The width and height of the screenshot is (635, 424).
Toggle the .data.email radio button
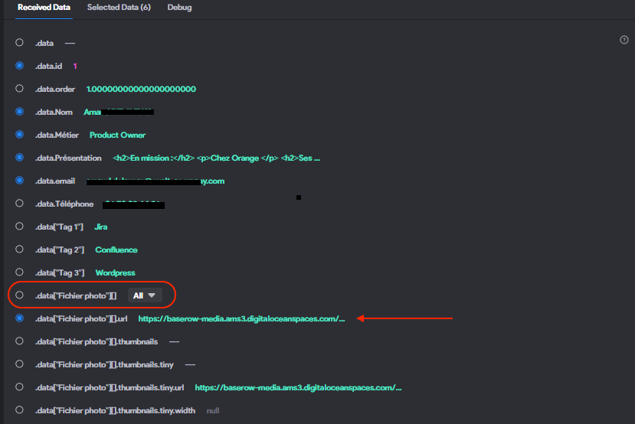coord(19,181)
